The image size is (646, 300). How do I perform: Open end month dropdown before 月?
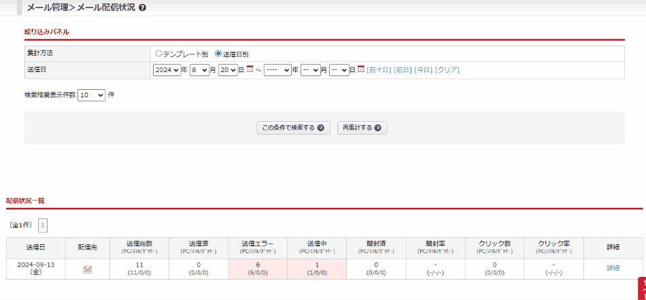(x=311, y=70)
